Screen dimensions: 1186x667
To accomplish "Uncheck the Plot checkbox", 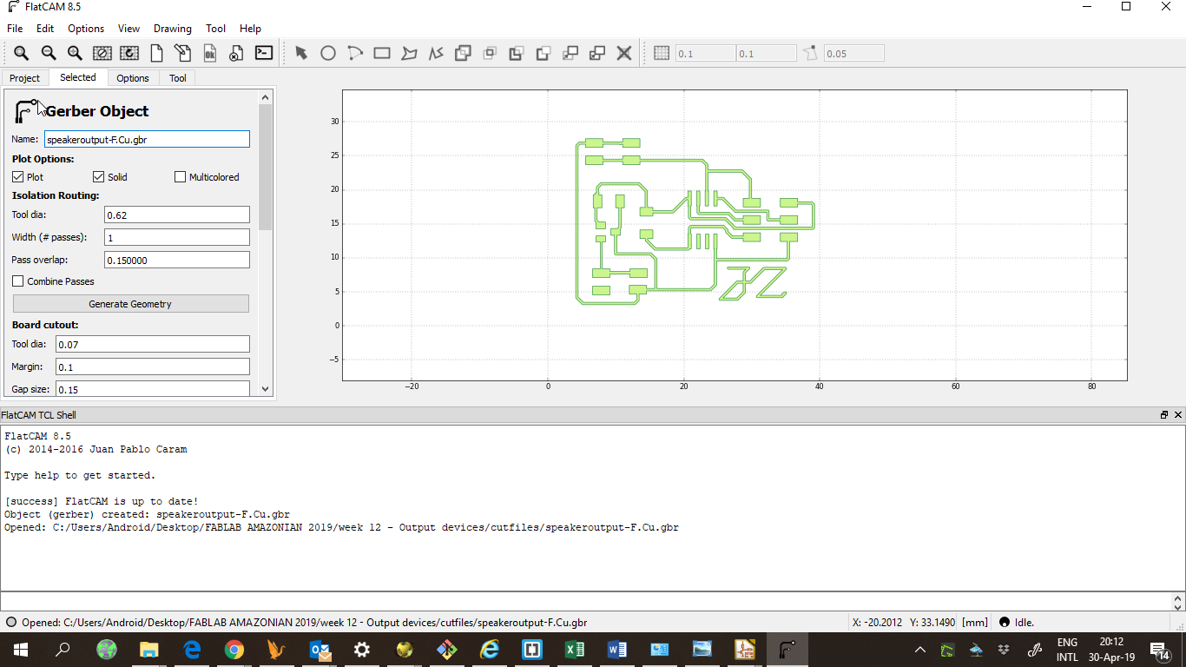I will (x=18, y=177).
